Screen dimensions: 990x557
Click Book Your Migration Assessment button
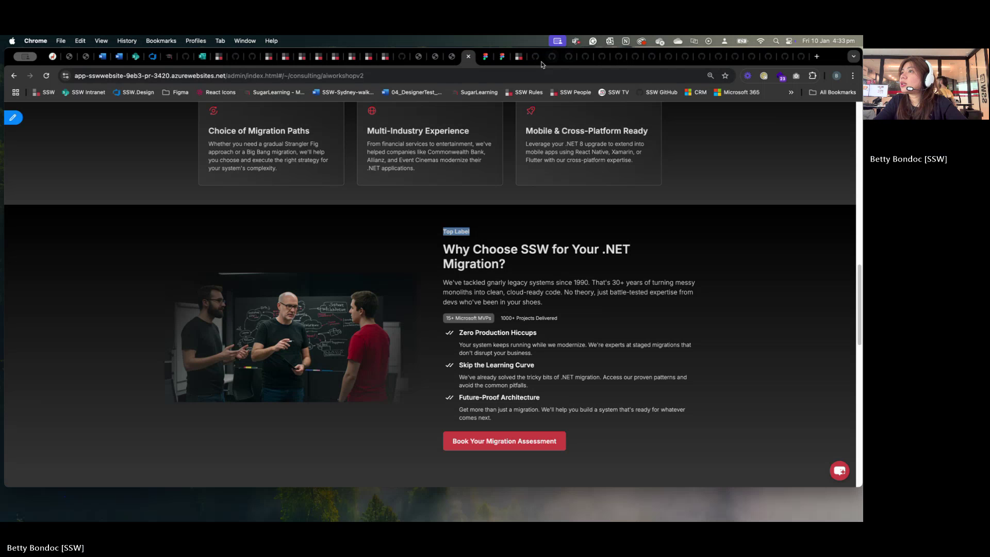tap(504, 441)
